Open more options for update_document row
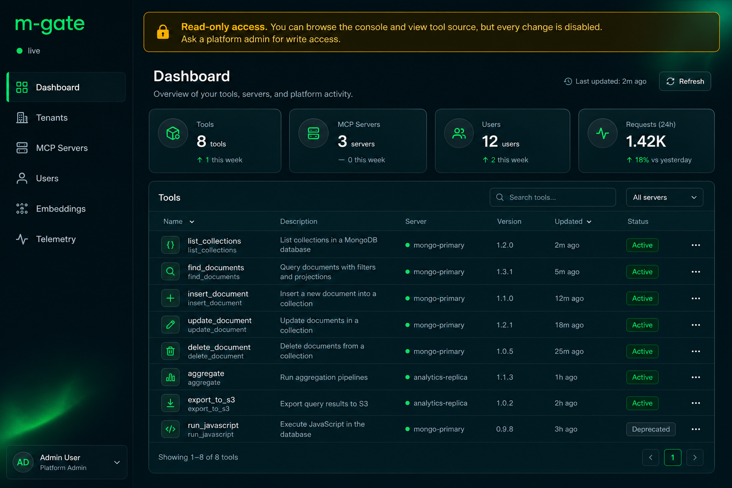Viewport: 732px width, 488px height. (x=696, y=325)
